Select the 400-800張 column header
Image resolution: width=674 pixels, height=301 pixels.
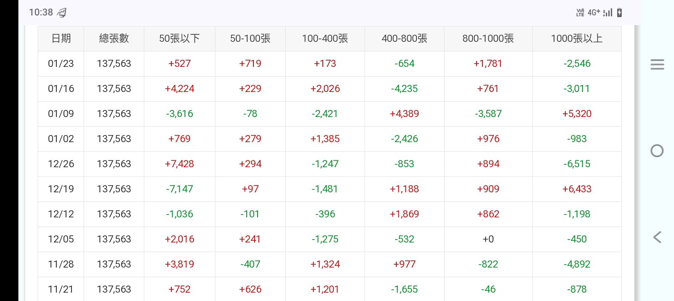404,38
